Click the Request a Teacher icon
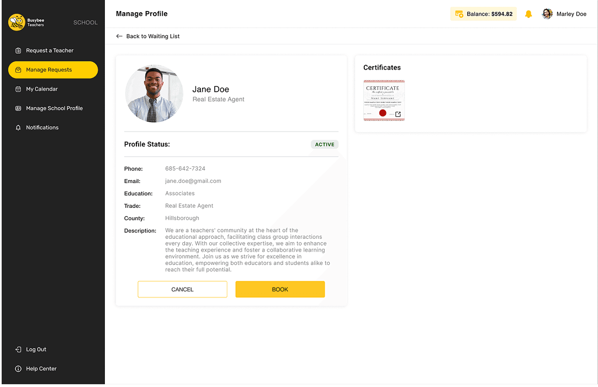Screen dimensions: 598x387 coord(18,50)
